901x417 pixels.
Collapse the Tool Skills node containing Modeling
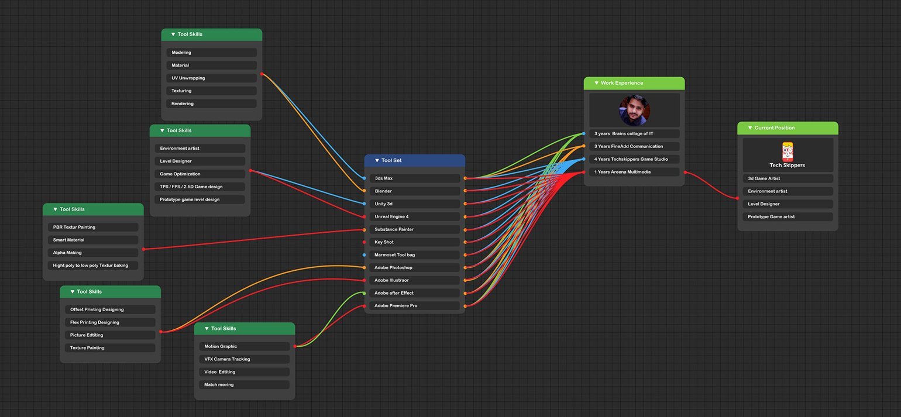pos(173,35)
